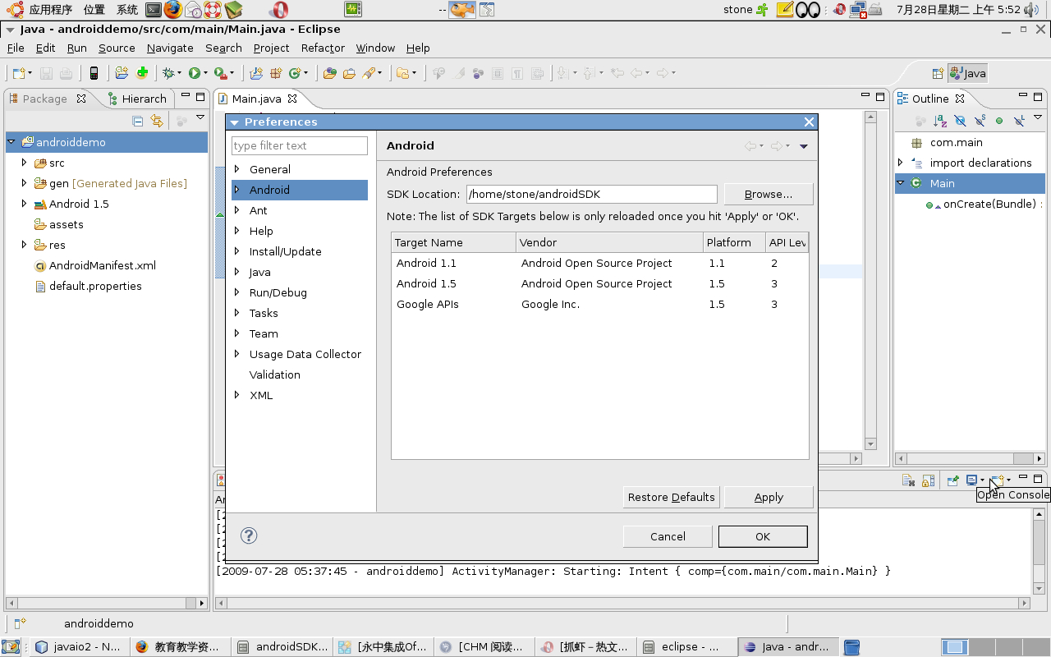The width and height of the screenshot is (1051, 657).
Task: Toggle Hide Local Types in Outline
Action: tap(1019, 121)
